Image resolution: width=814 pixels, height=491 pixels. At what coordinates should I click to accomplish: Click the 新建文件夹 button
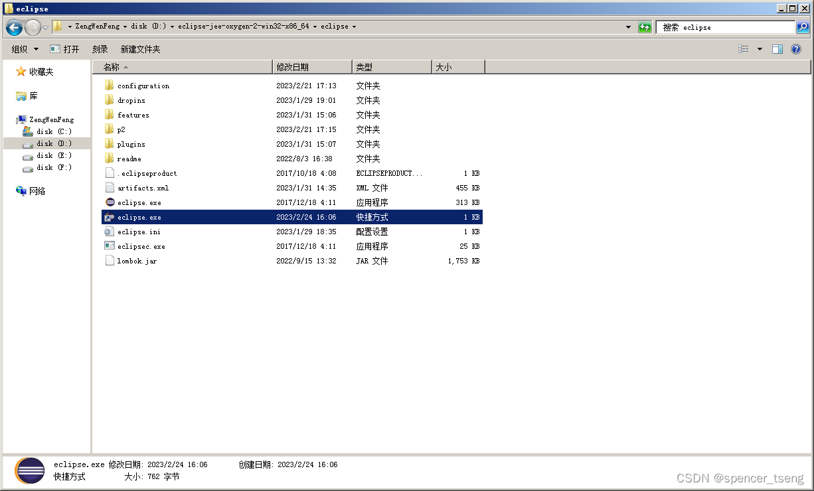click(141, 48)
